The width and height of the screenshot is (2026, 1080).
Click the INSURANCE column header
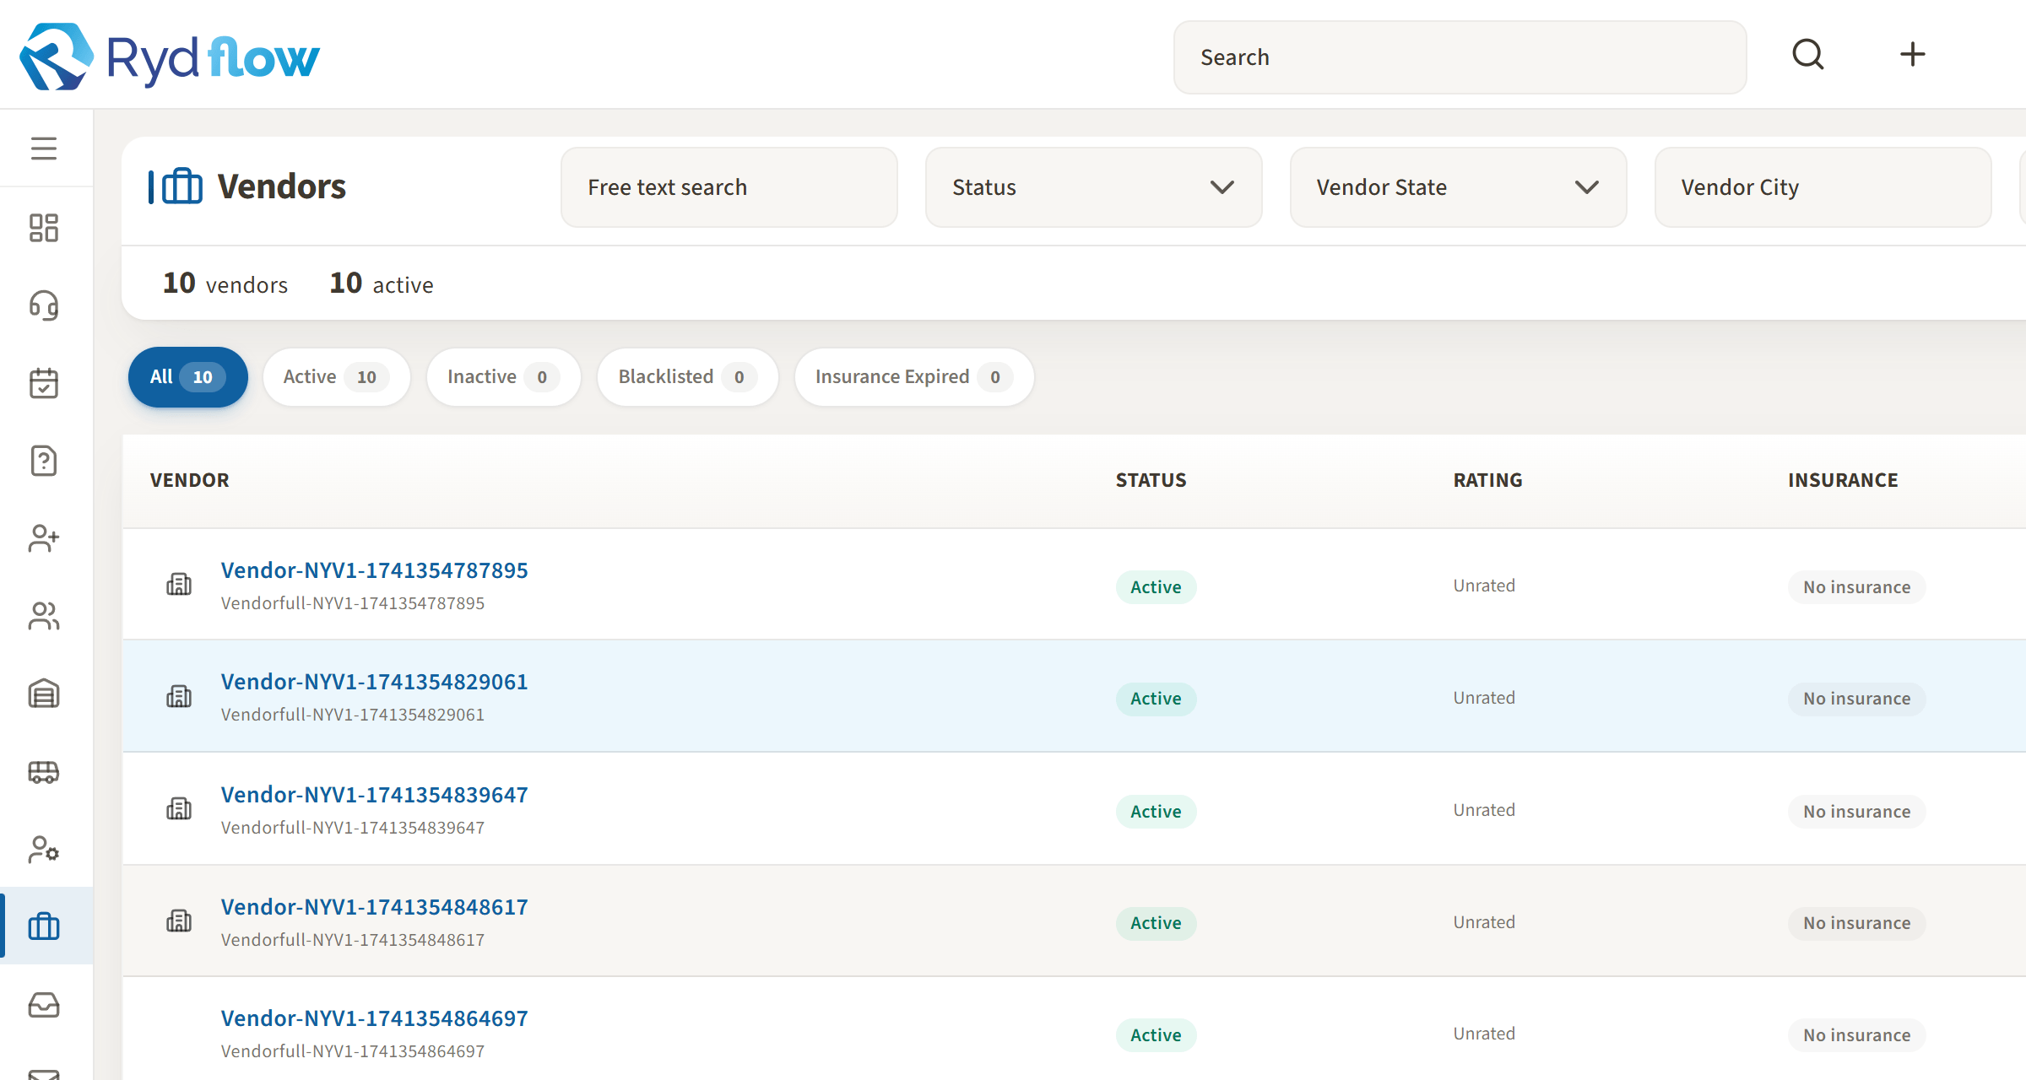pyautogui.click(x=1843, y=480)
